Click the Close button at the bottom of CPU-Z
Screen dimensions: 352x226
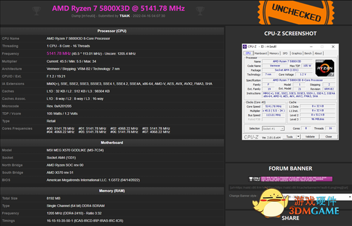[329, 137]
